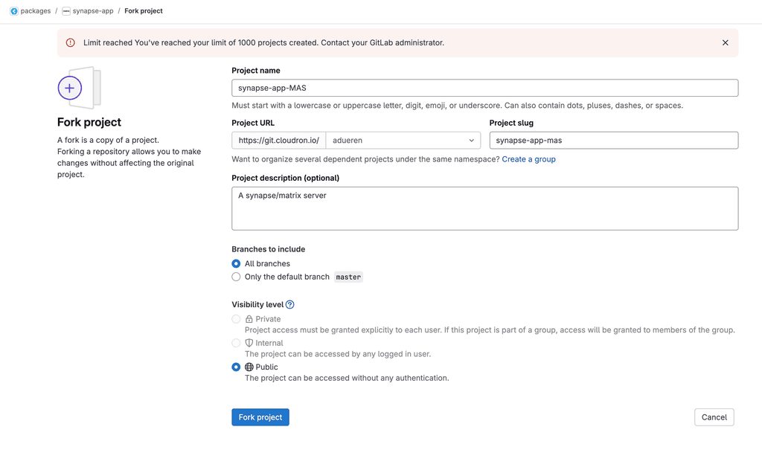762x453 pixels.
Task: Click the namespace dropdown chevron arrow
Action: (471, 141)
